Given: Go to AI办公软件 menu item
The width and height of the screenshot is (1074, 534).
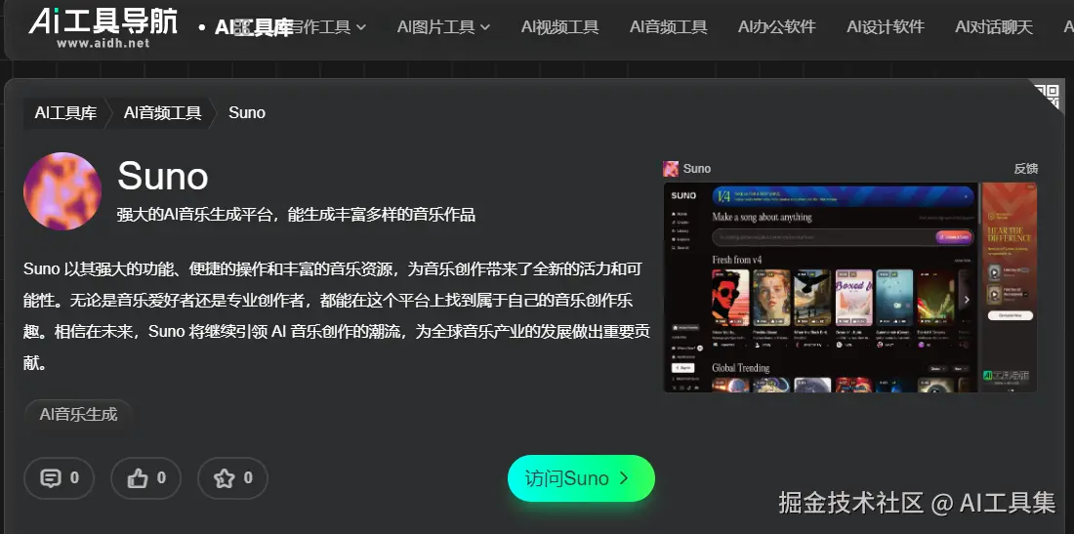Looking at the screenshot, I should coord(777,27).
